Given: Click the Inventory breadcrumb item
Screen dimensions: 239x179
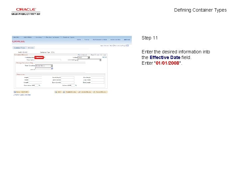Looking at the screenshot, I should coord(39,37).
